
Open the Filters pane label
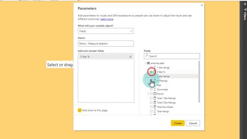click(x=245, y=16)
